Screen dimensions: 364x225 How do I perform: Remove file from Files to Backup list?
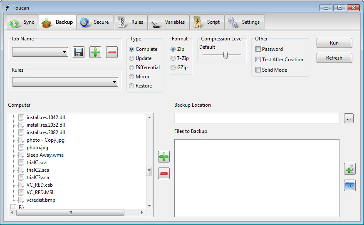point(164,173)
